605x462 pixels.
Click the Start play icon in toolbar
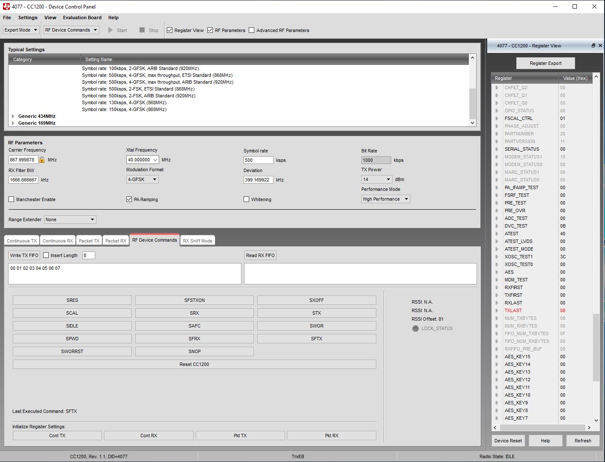111,30
